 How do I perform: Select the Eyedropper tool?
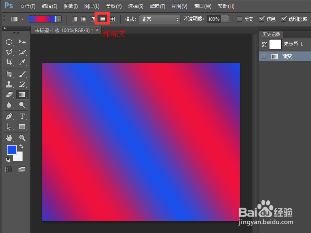[22, 62]
